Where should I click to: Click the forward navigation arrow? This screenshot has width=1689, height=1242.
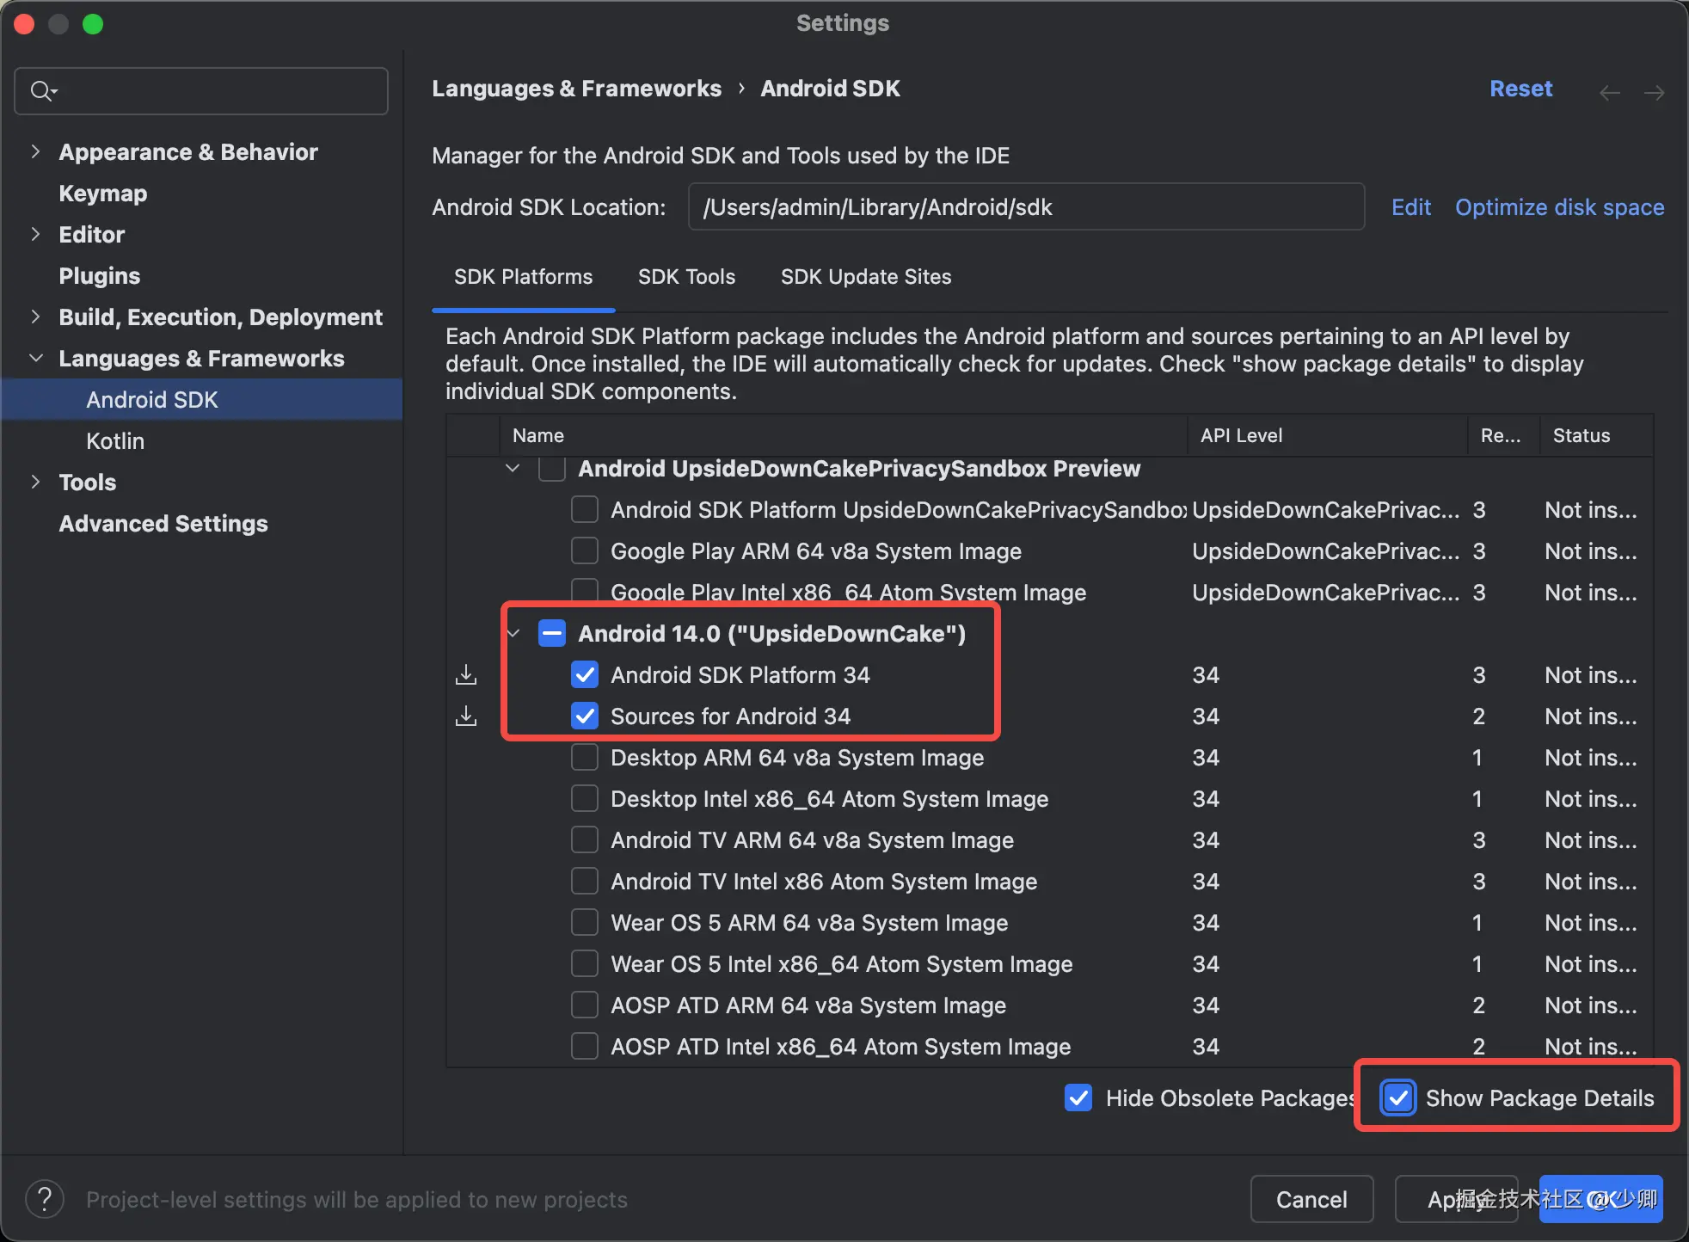(1654, 92)
